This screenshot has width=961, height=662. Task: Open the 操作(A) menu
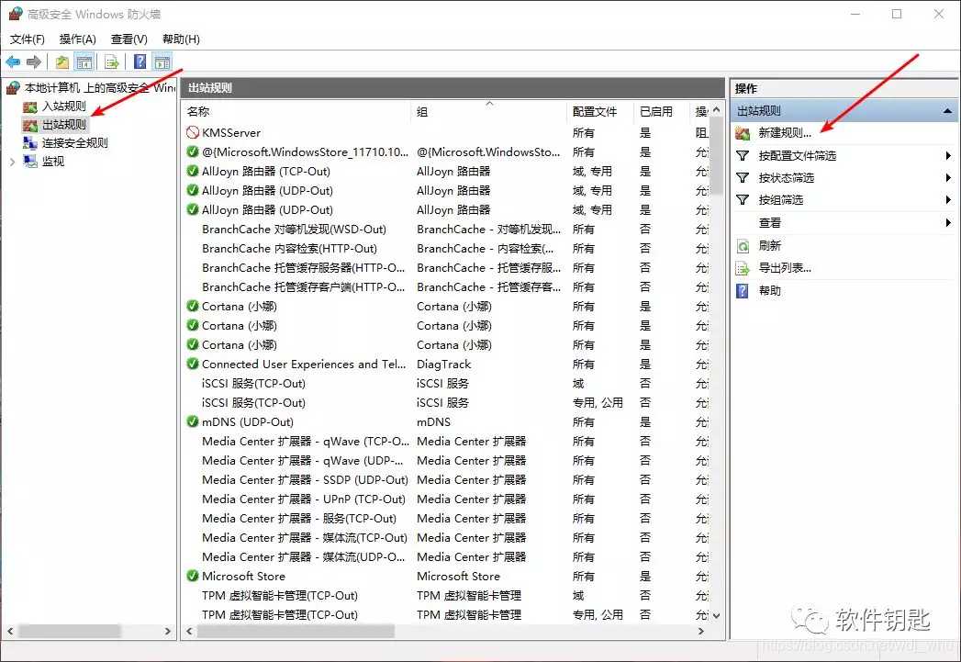coord(78,39)
